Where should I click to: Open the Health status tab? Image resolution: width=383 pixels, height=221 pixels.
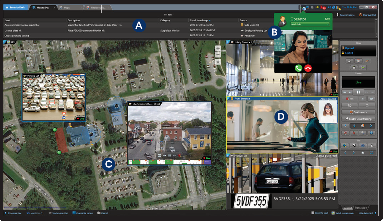click(98, 7)
